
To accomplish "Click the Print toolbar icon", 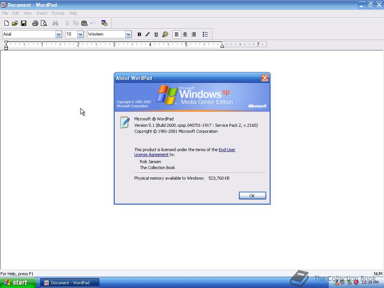I will click(35, 23).
